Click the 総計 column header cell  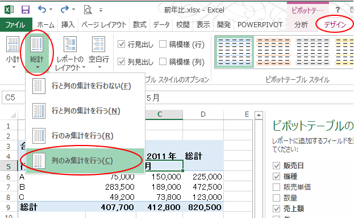pyautogui.click(x=203, y=156)
